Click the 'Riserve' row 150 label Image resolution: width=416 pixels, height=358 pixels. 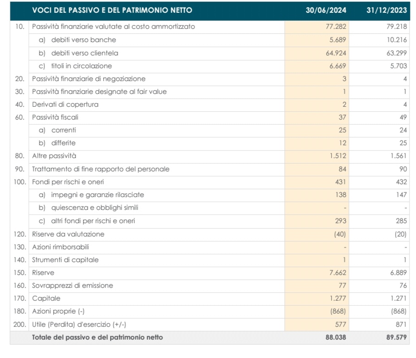(x=43, y=273)
